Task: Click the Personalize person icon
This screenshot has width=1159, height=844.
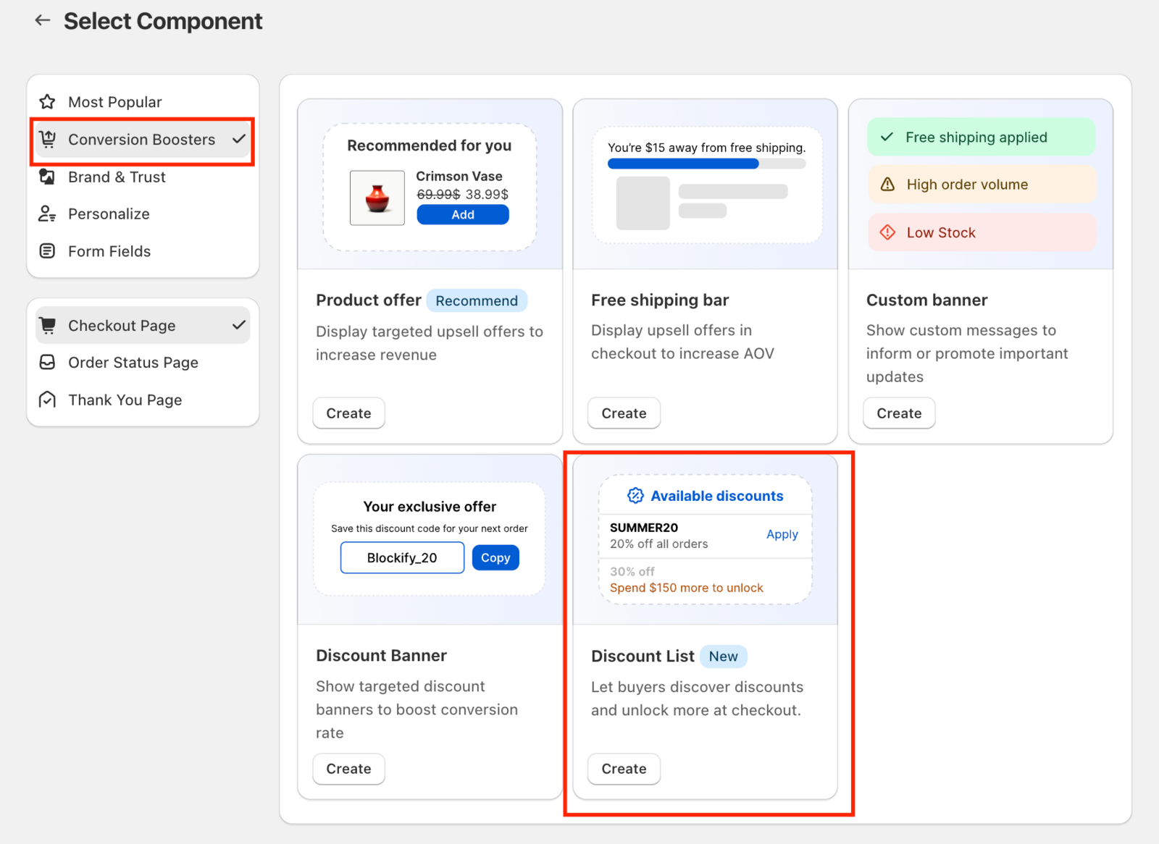Action: pos(47,214)
